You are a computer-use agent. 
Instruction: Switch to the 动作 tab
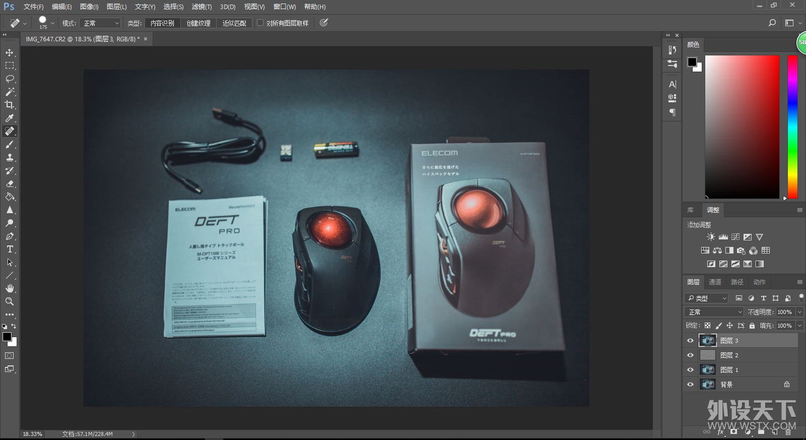(x=759, y=282)
